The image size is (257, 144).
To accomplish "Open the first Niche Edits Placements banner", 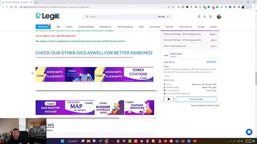I will point(50,74).
